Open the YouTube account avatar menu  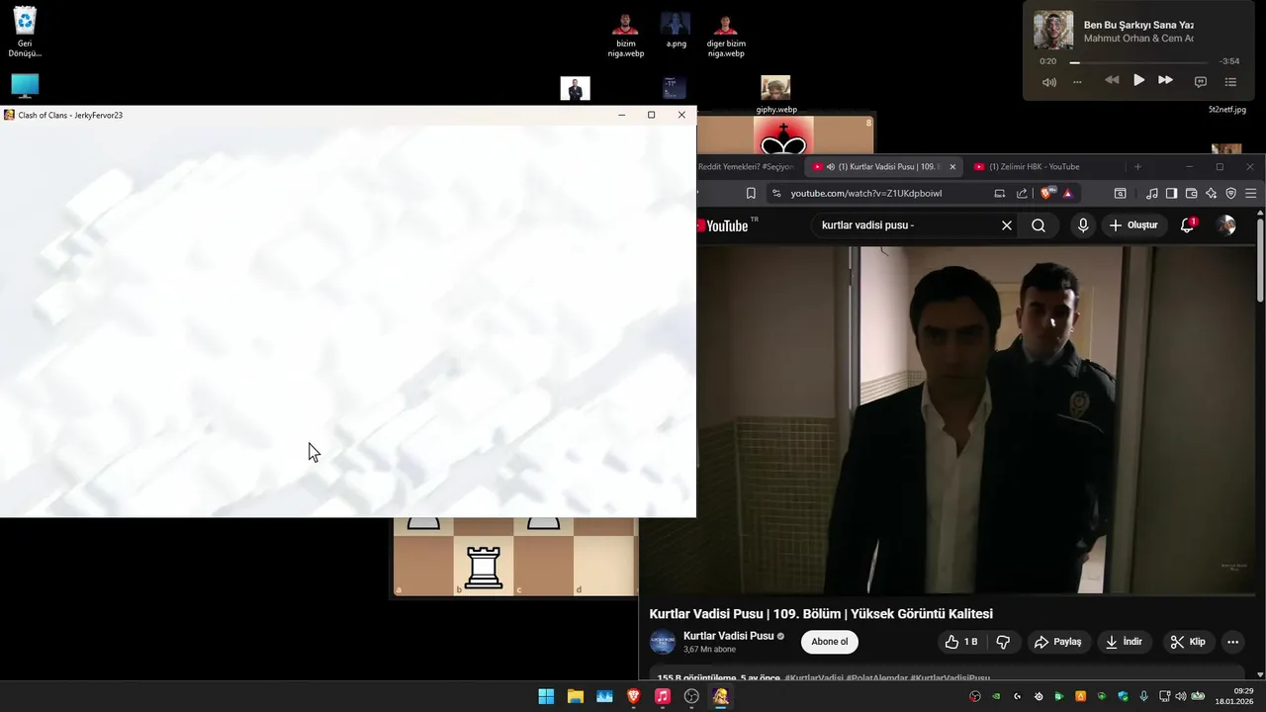tap(1226, 225)
